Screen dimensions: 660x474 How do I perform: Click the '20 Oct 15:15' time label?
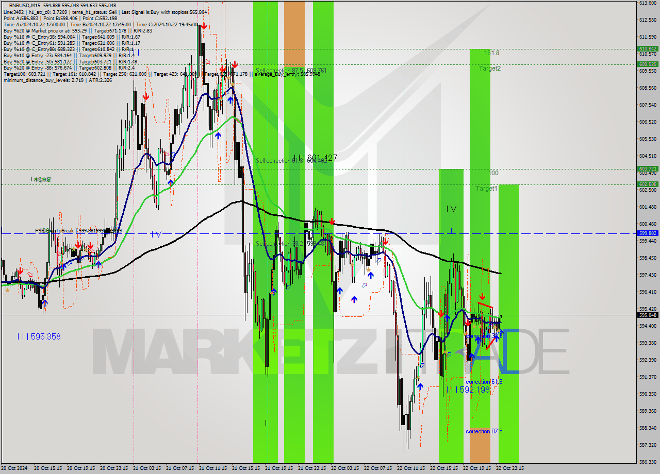click(47, 468)
